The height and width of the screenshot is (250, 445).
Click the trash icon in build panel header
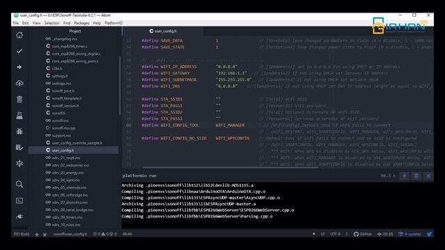click(x=416, y=176)
